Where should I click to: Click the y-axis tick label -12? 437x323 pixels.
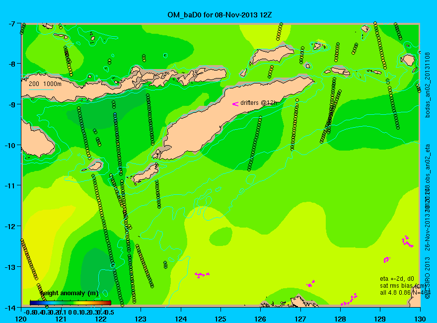coord(9,226)
